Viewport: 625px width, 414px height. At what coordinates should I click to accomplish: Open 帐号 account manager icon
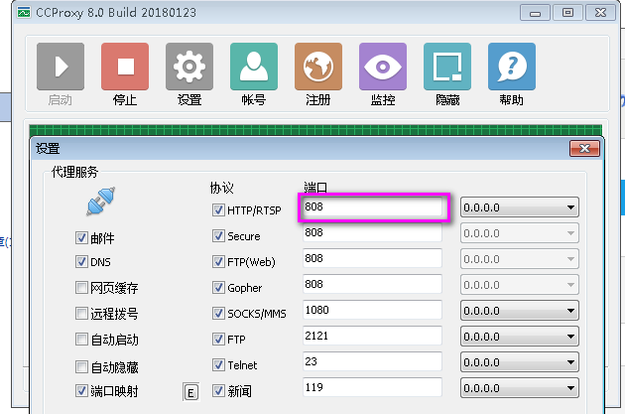(x=254, y=67)
